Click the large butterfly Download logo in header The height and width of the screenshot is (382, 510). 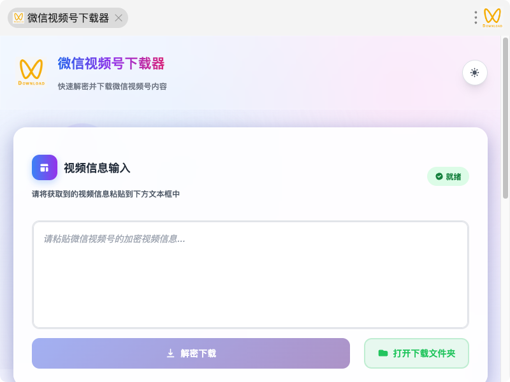(31, 72)
